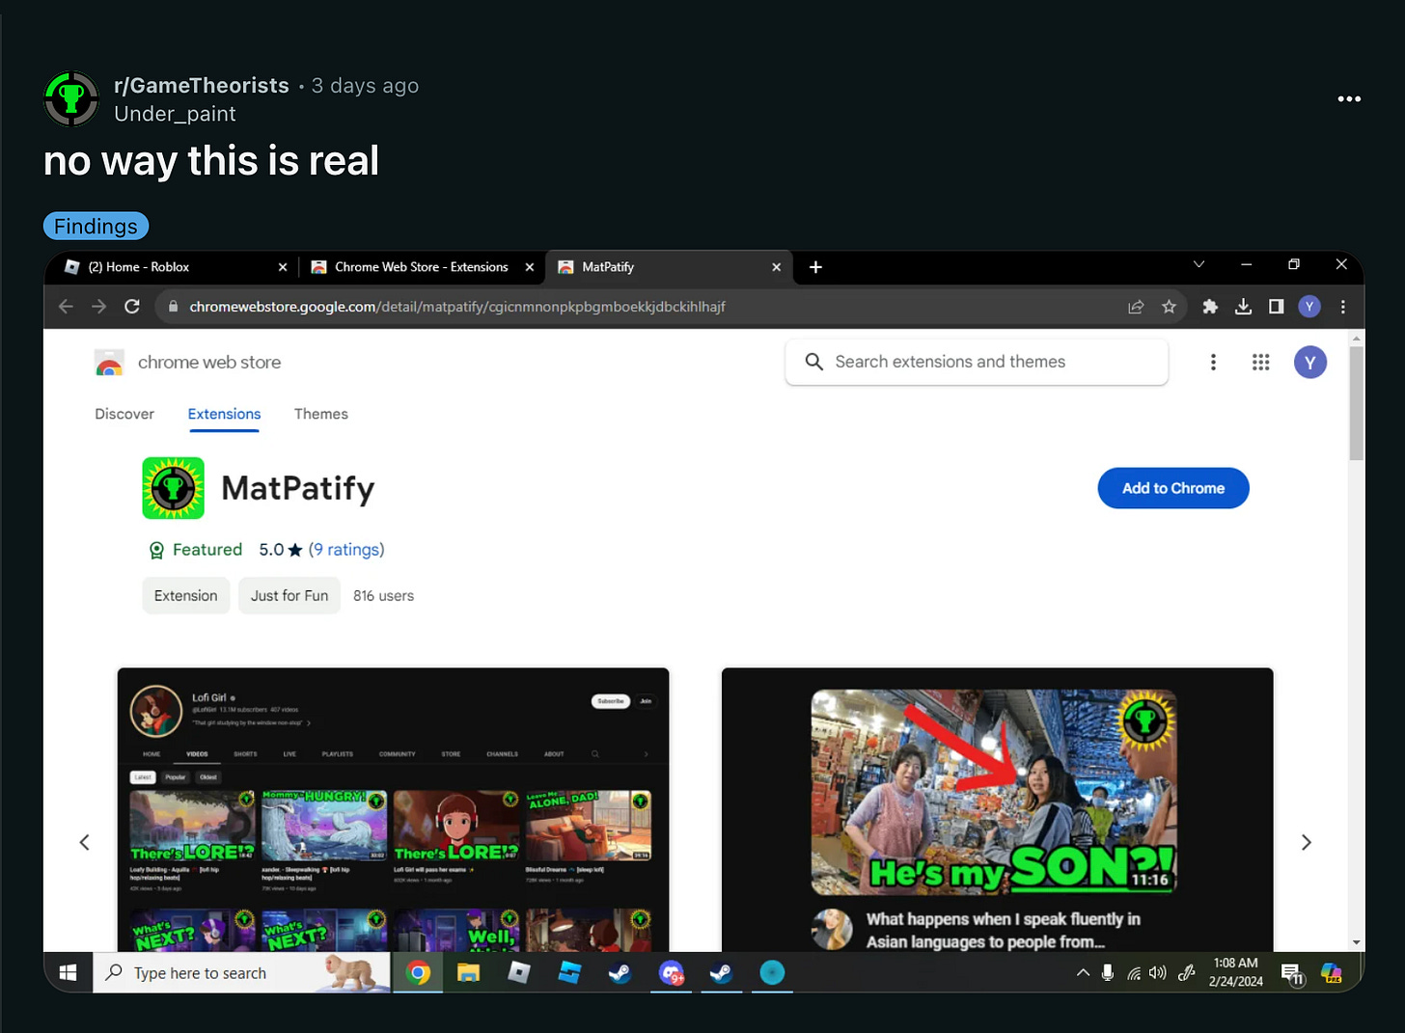Bookmark this page with star icon

pyautogui.click(x=1169, y=307)
